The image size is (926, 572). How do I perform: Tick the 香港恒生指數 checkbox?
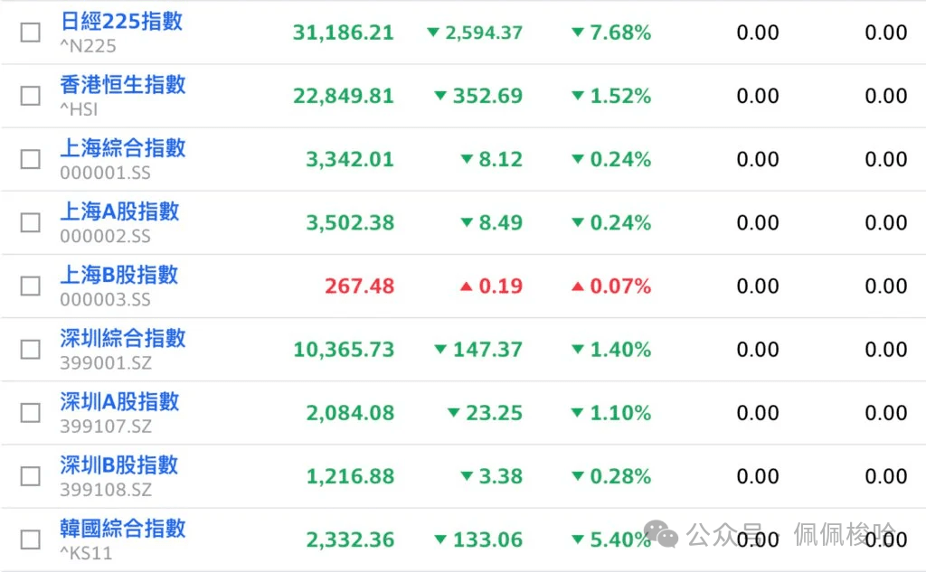coord(30,96)
